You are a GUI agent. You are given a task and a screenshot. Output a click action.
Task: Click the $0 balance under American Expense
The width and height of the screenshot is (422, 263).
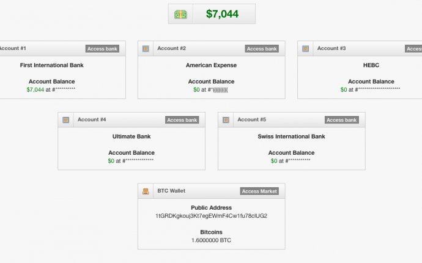click(196, 90)
